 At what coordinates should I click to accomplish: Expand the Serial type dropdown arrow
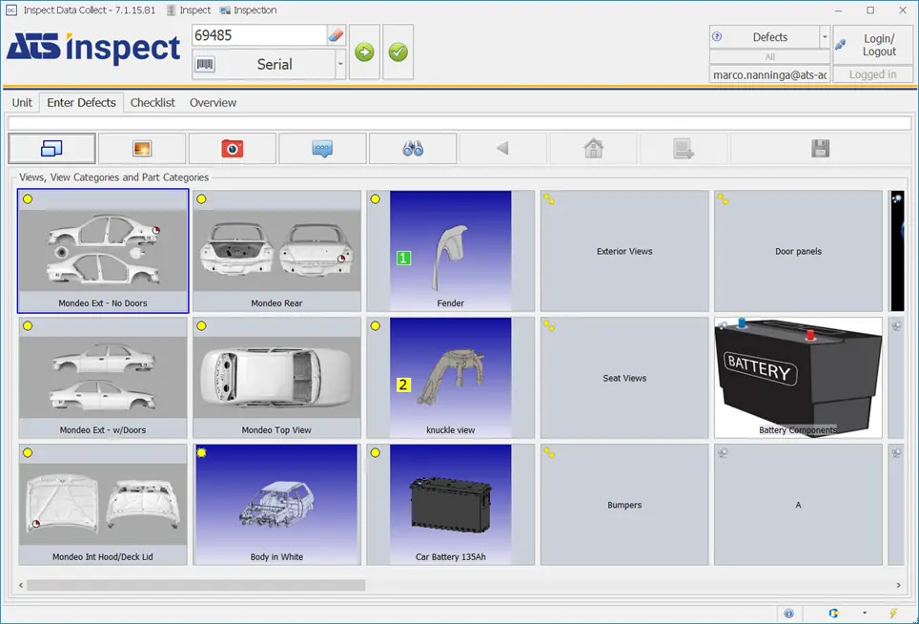[340, 64]
